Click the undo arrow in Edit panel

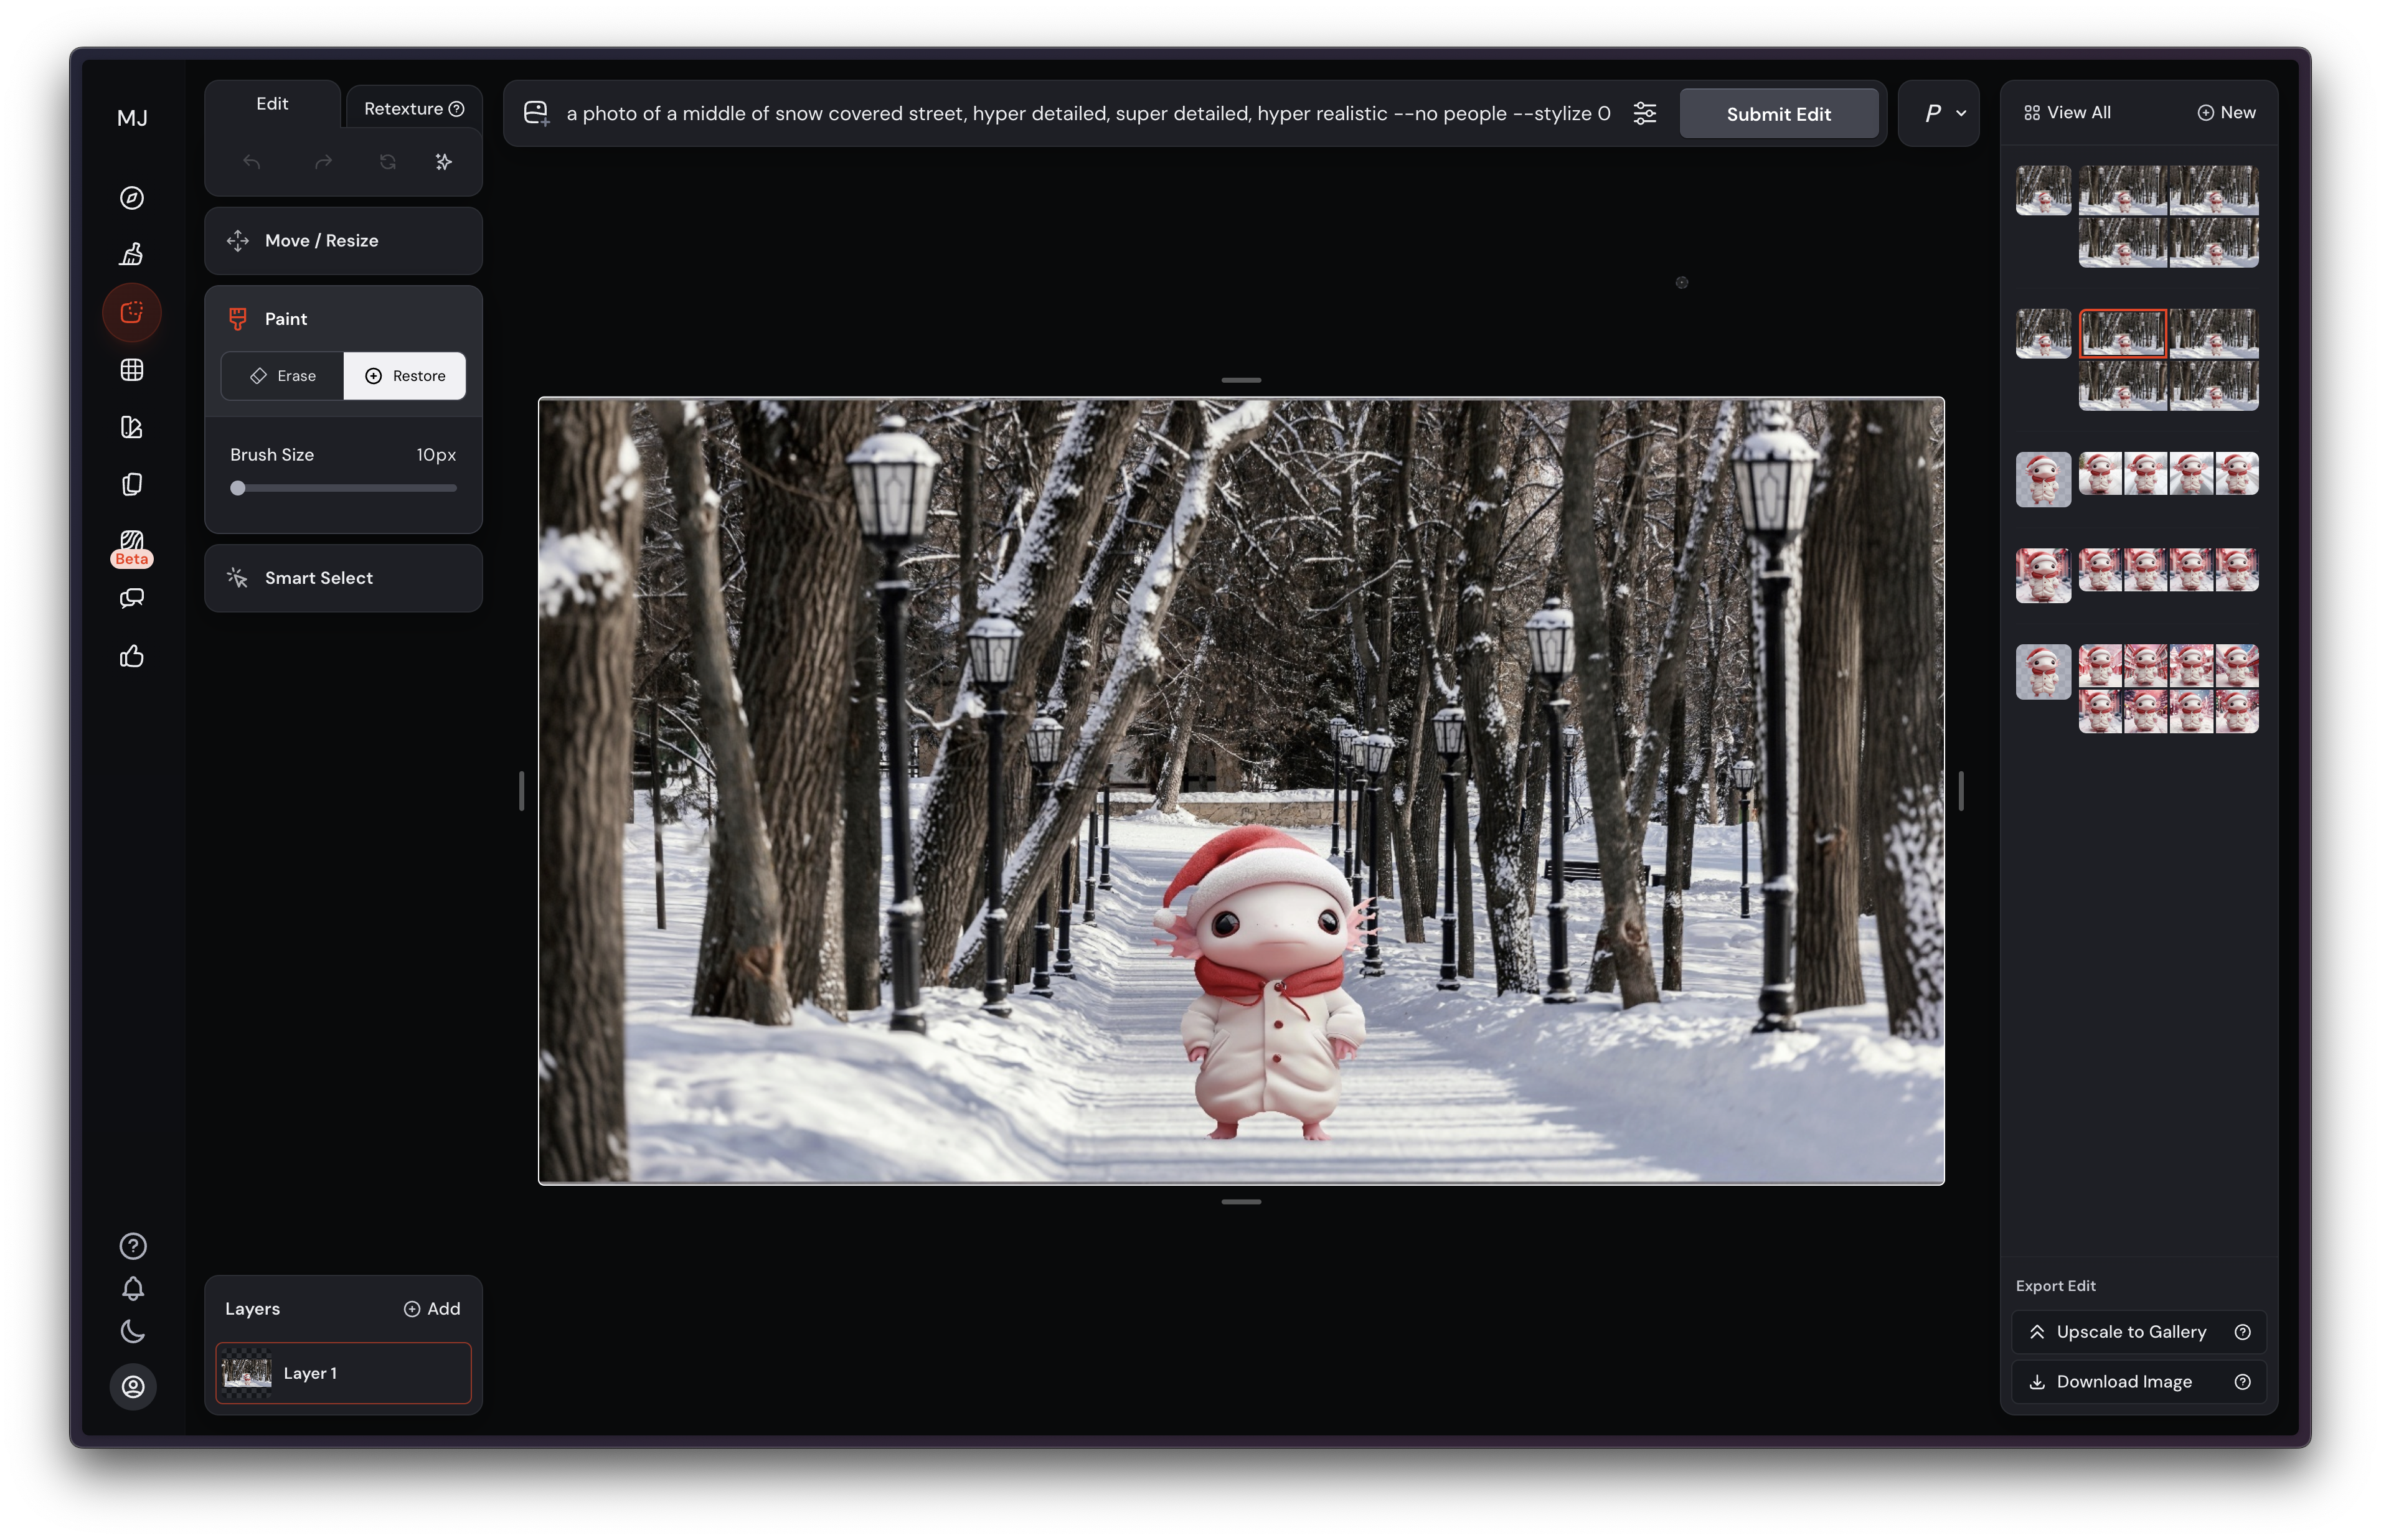252,162
